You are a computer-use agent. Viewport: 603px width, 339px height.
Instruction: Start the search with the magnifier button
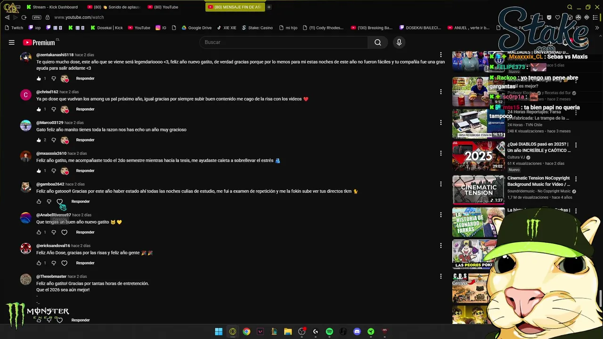point(378,42)
